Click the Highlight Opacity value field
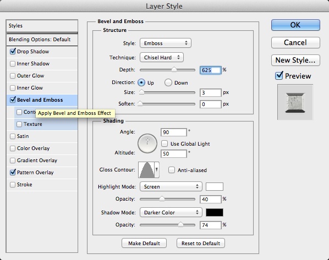 click(211, 199)
